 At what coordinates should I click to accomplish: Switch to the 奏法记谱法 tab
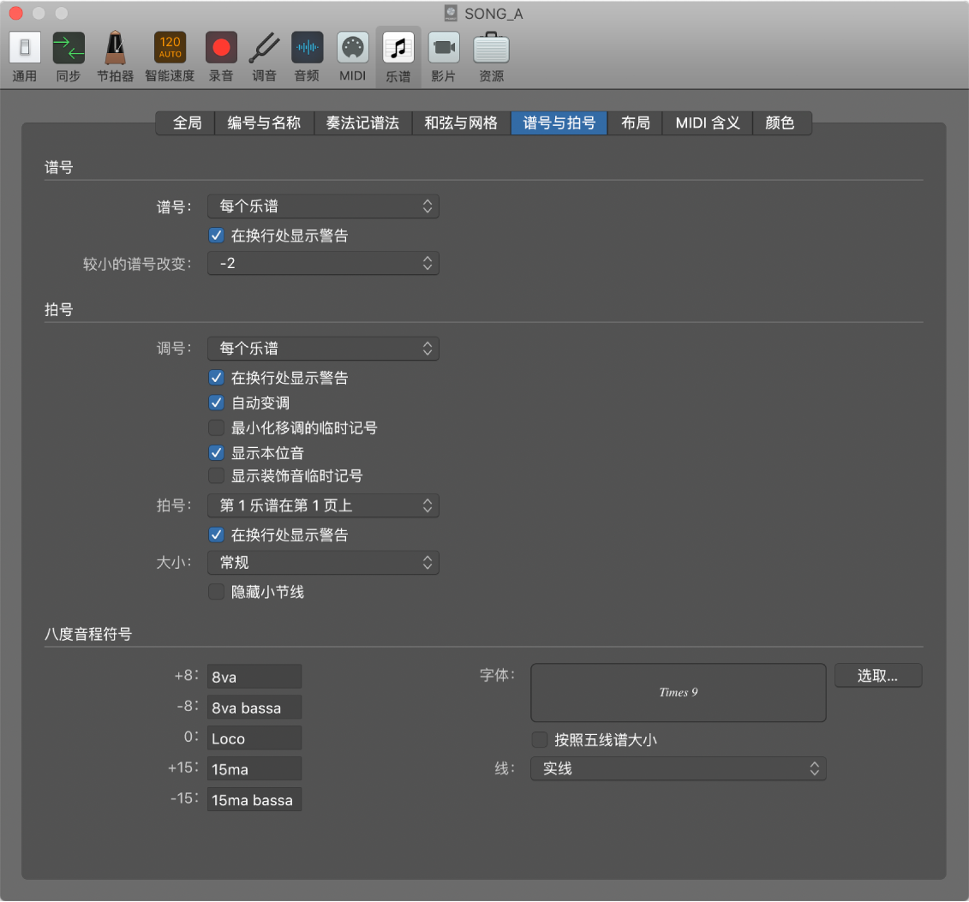point(362,123)
